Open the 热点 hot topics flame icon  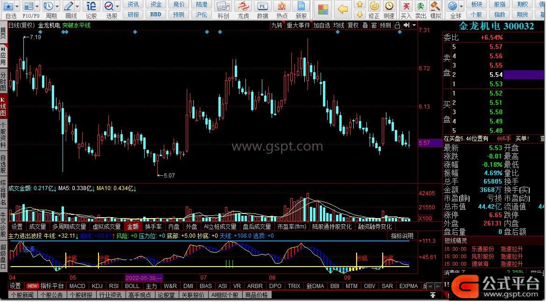pyautogui.click(x=282, y=6)
